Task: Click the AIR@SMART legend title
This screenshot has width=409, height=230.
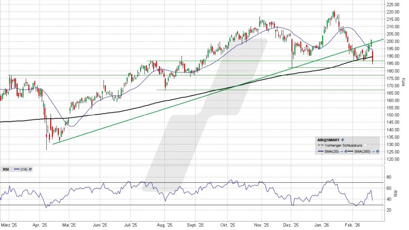Action: click(x=328, y=140)
